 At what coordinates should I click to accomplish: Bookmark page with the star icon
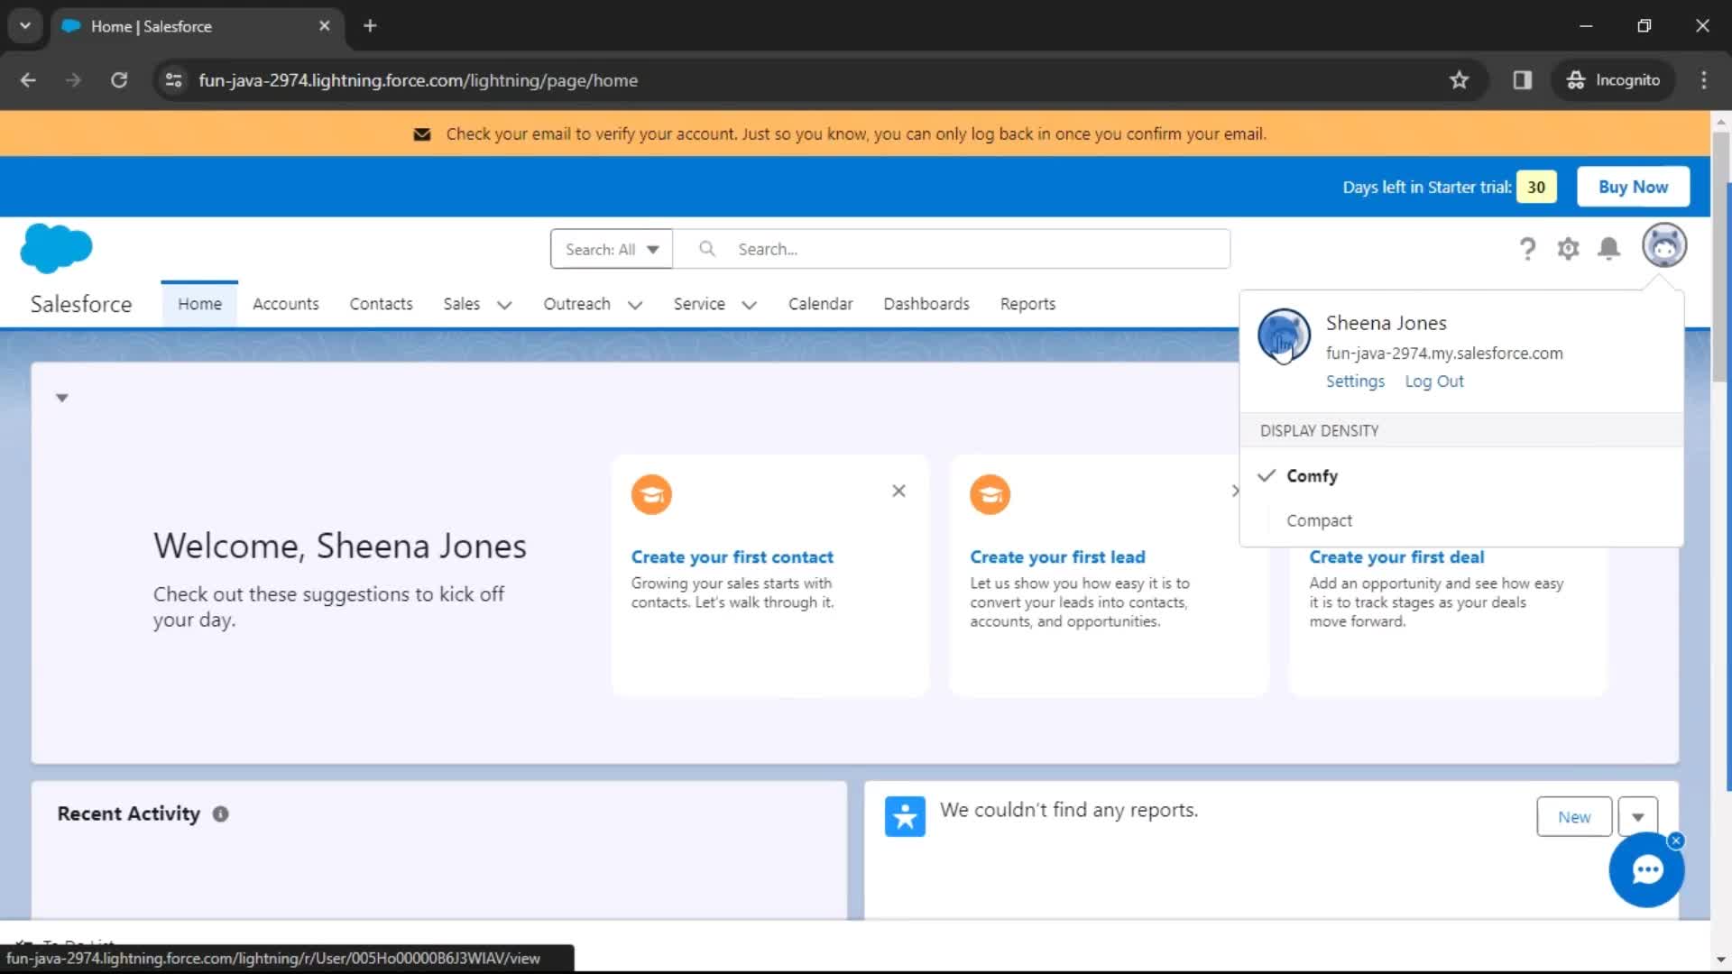1459,80
